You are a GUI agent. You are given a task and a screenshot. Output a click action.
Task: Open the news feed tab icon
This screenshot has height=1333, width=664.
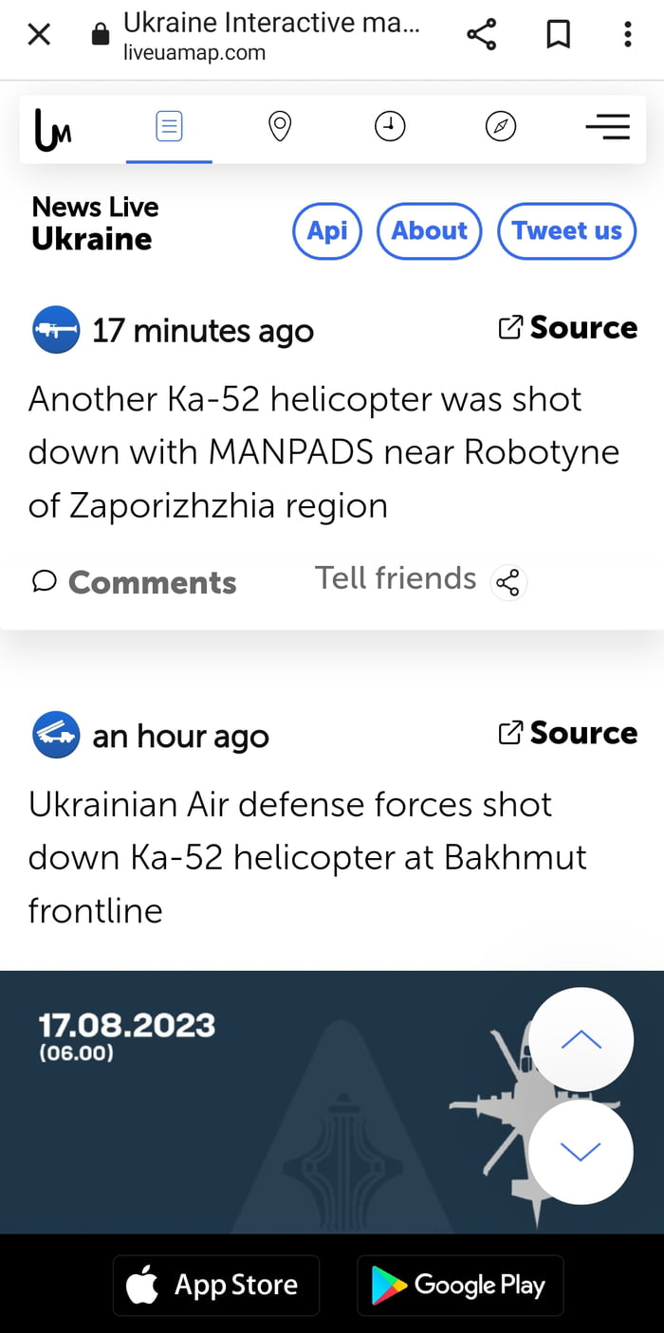point(169,125)
